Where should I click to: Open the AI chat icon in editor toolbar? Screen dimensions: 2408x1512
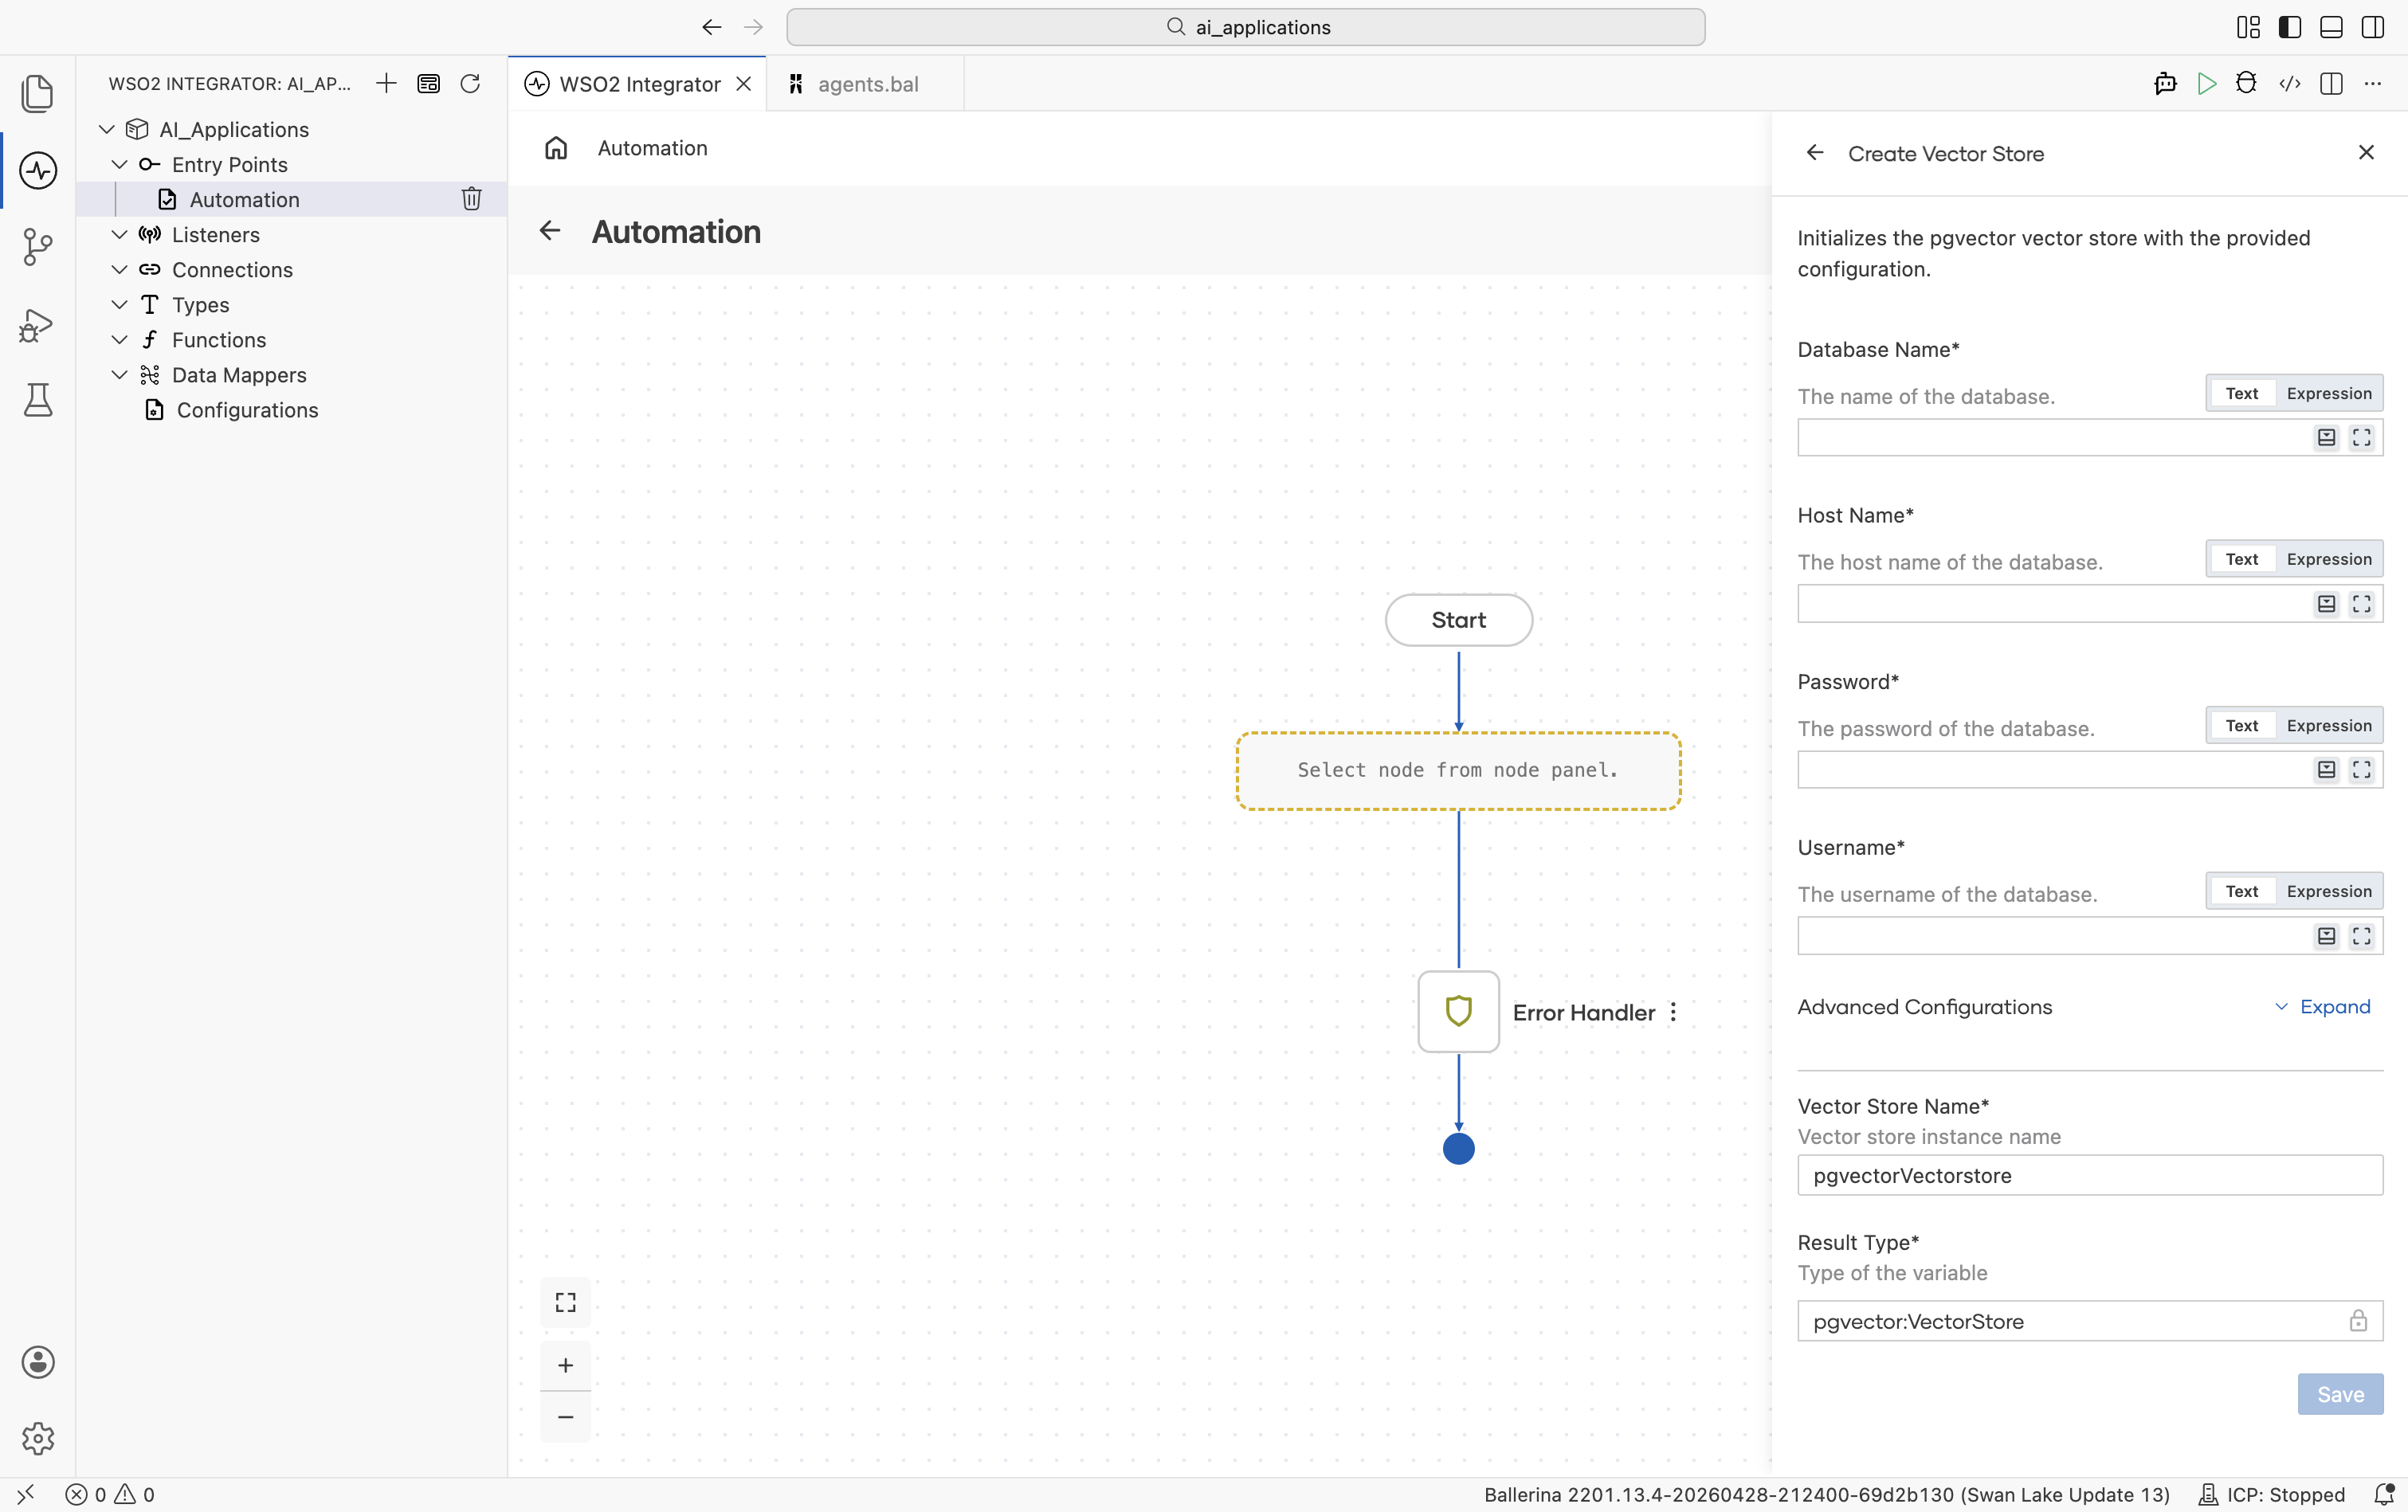point(2165,84)
